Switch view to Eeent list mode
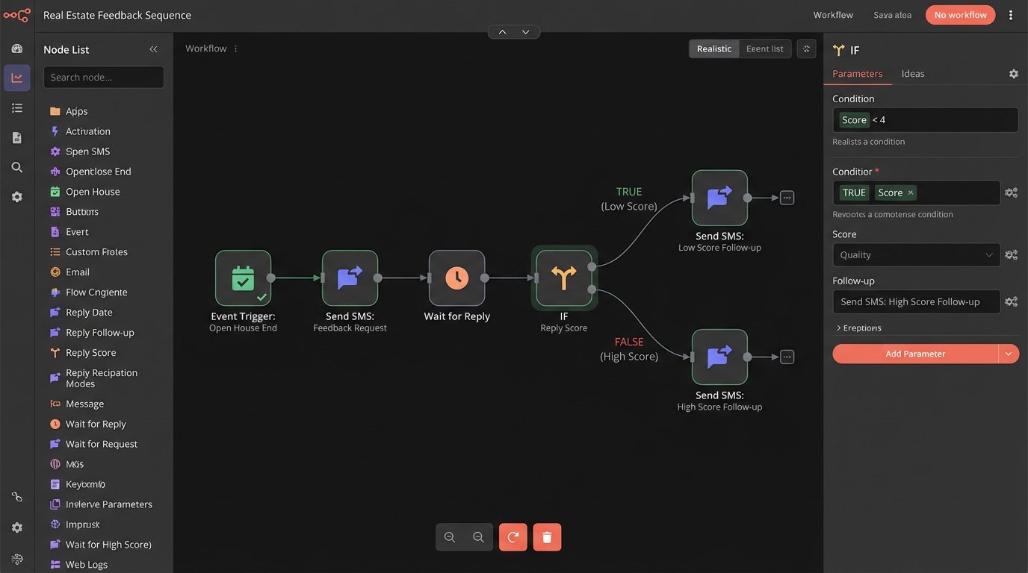The width and height of the screenshot is (1028, 573). click(x=764, y=48)
